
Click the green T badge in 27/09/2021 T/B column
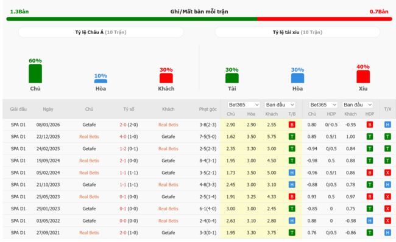[292, 233]
